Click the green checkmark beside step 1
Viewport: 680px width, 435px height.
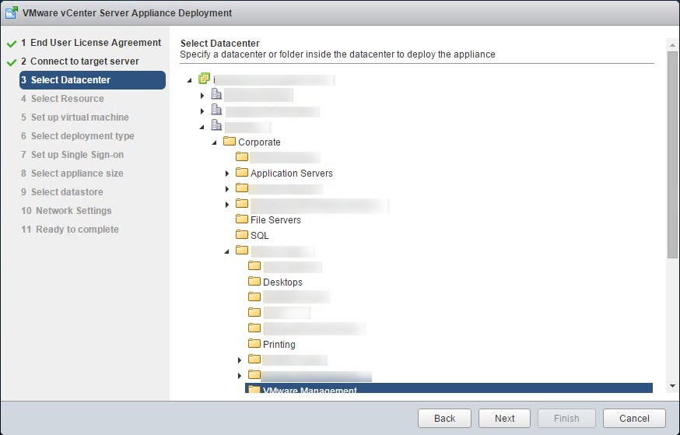coord(12,44)
